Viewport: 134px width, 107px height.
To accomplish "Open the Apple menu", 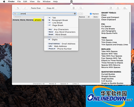I will (4, 2).
